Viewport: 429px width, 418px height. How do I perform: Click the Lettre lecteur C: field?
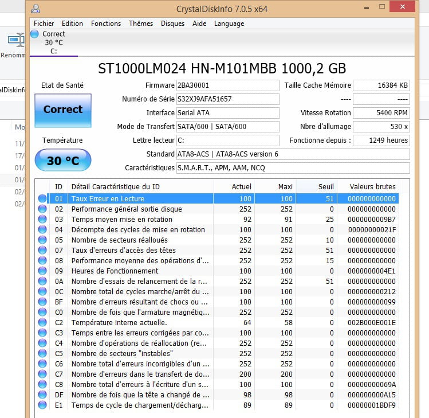click(x=227, y=140)
